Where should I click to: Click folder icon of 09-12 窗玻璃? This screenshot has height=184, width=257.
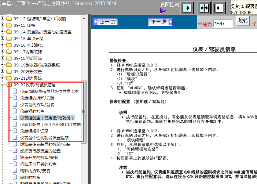[x=9, y=19]
